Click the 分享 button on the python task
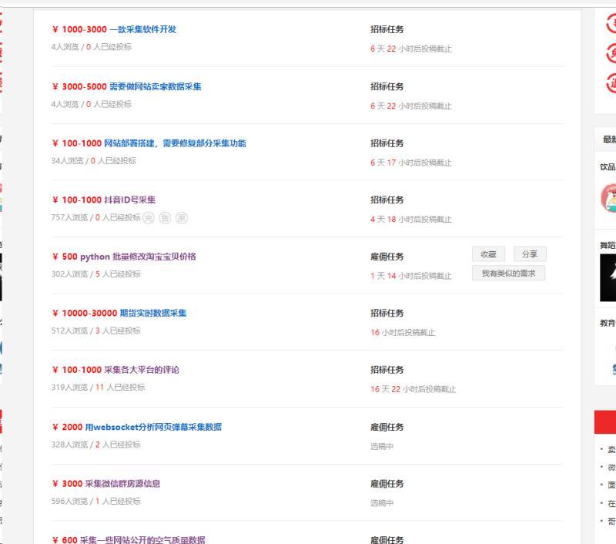 point(530,254)
